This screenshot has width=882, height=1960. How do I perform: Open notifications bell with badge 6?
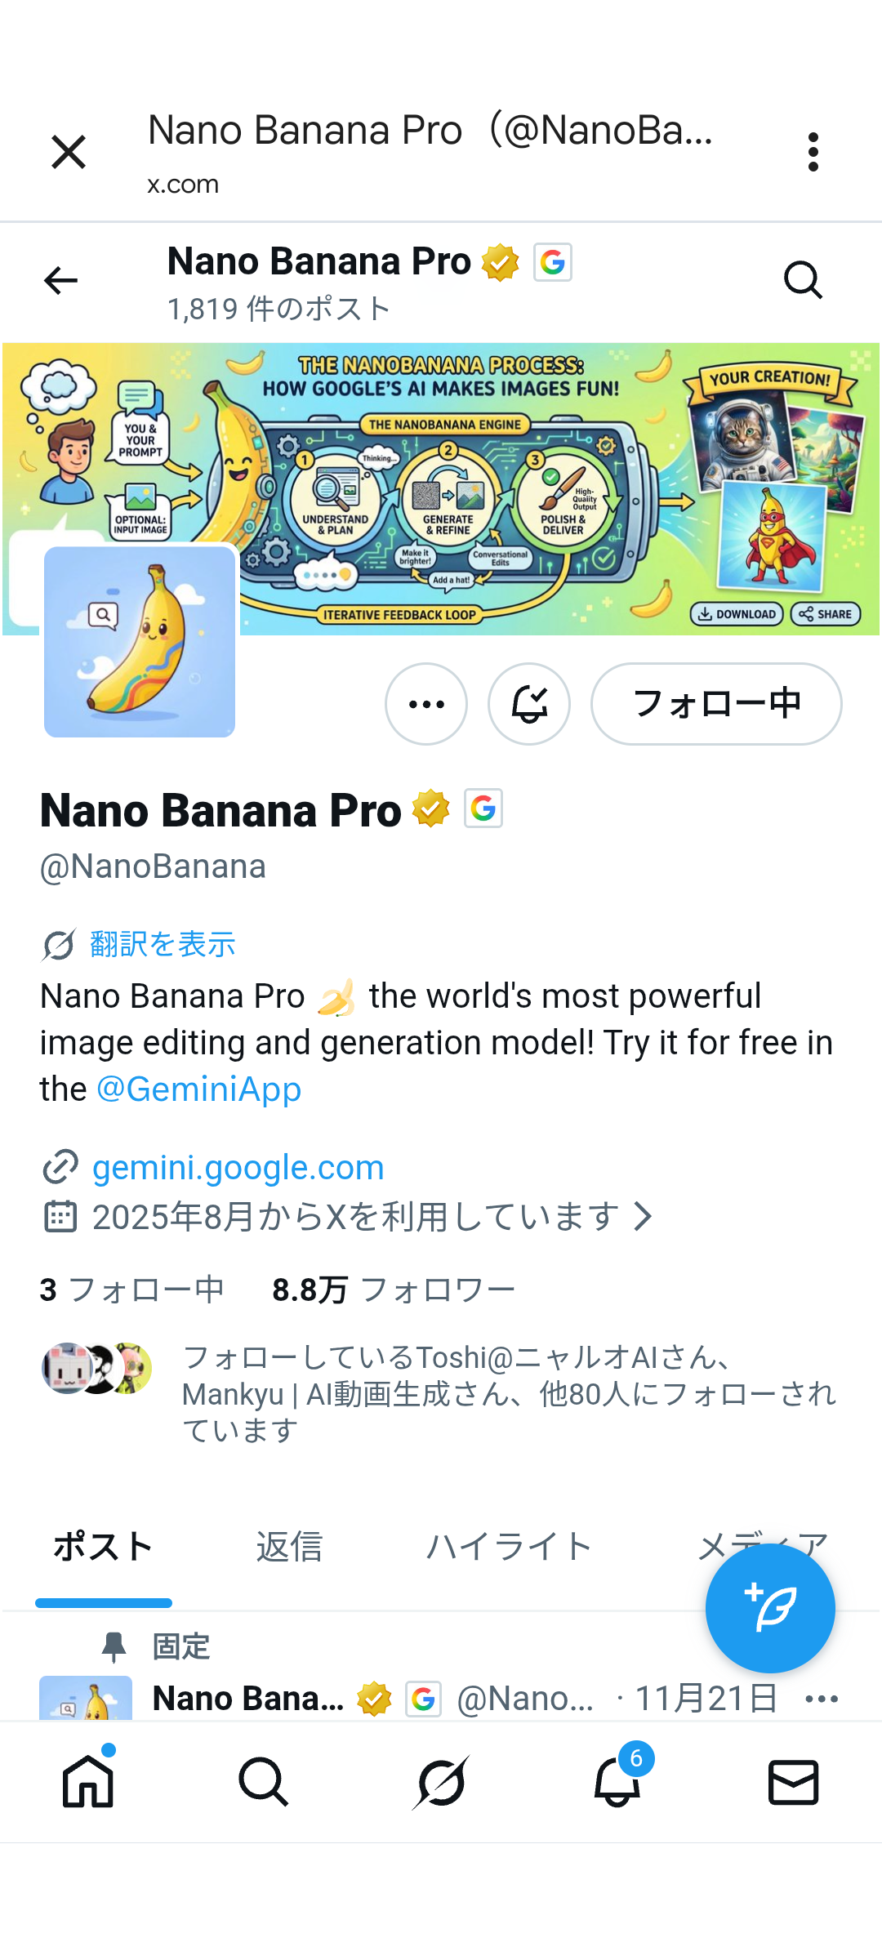click(617, 1781)
